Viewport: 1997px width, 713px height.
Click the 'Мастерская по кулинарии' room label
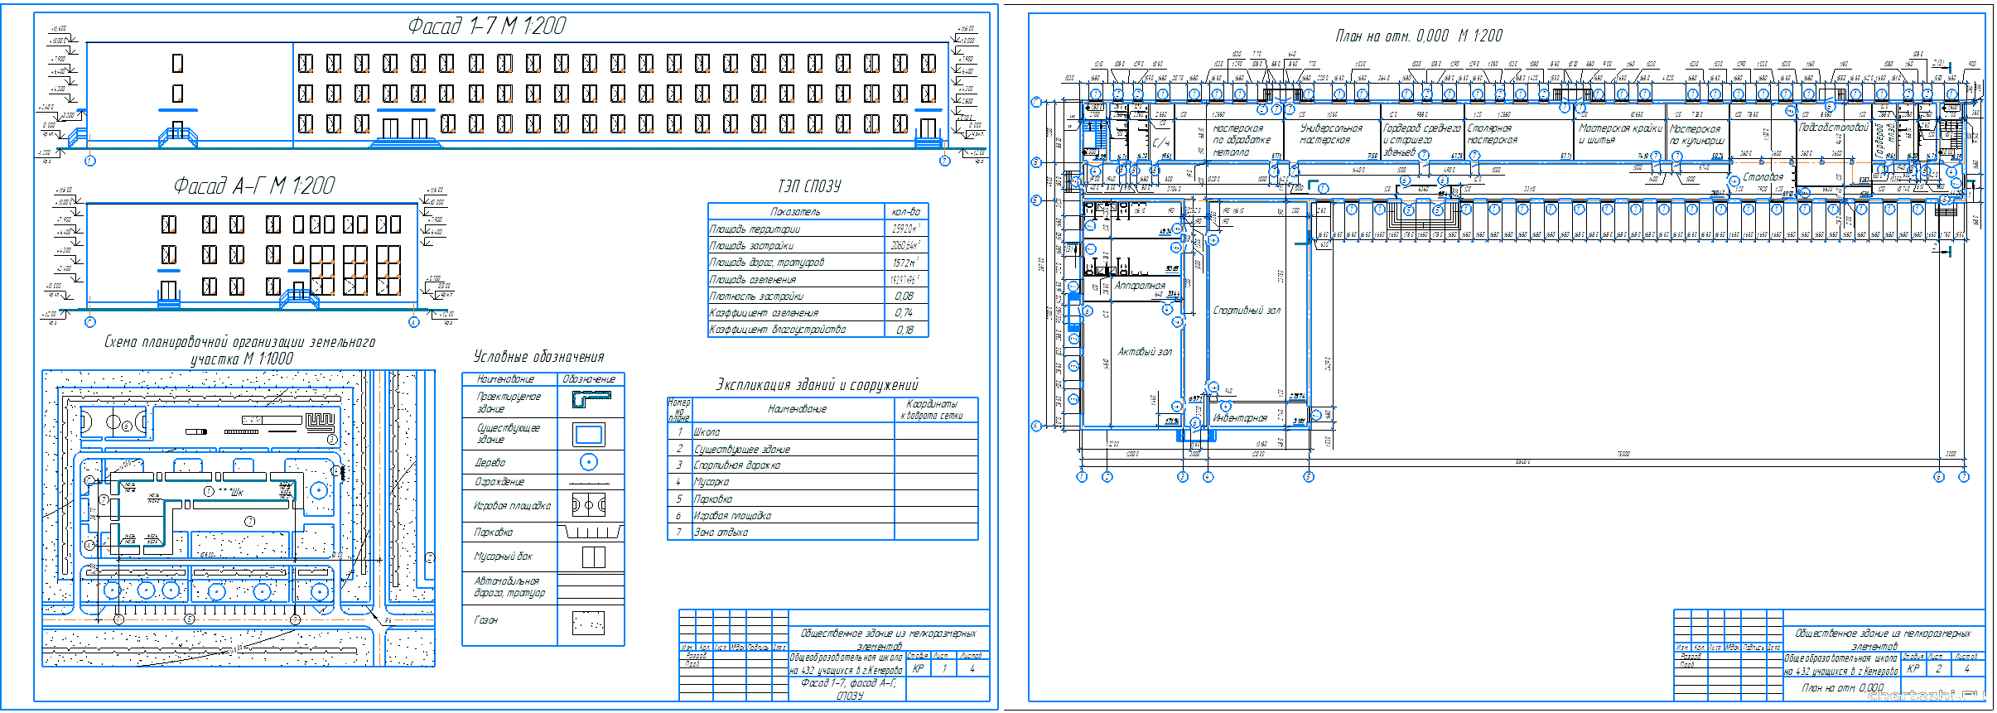click(1696, 135)
